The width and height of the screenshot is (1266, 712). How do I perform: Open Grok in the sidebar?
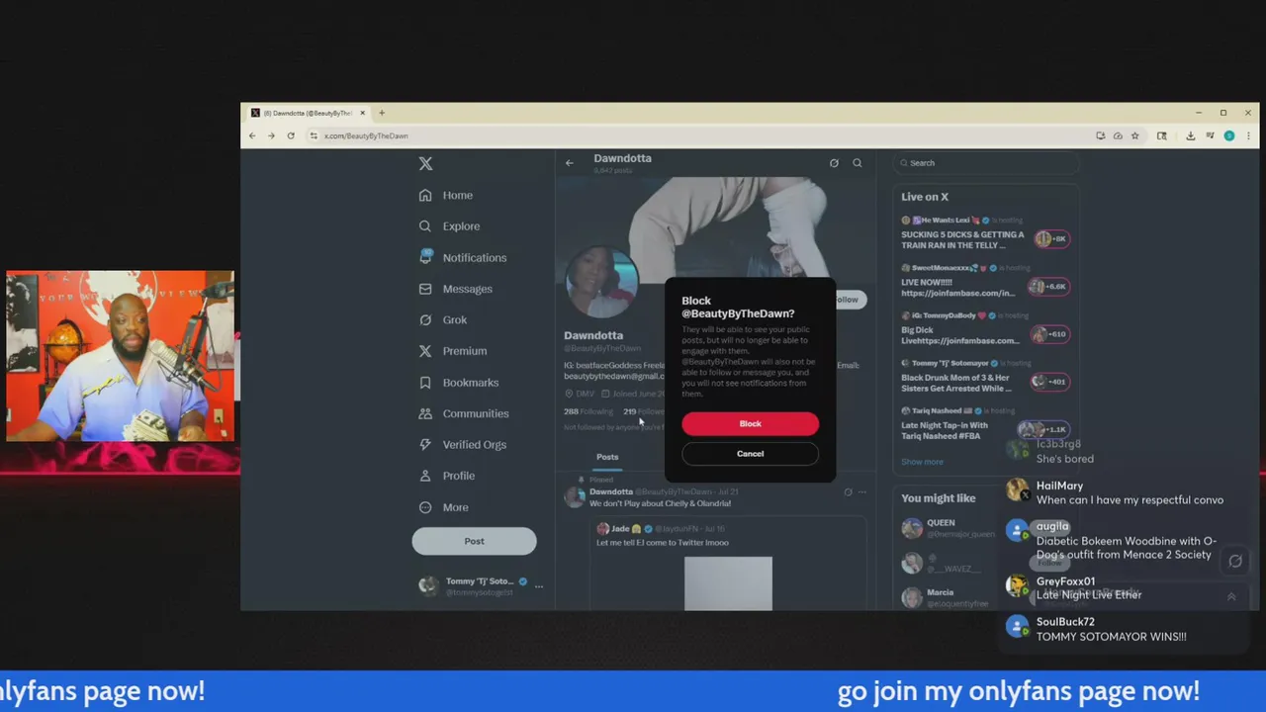454,320
